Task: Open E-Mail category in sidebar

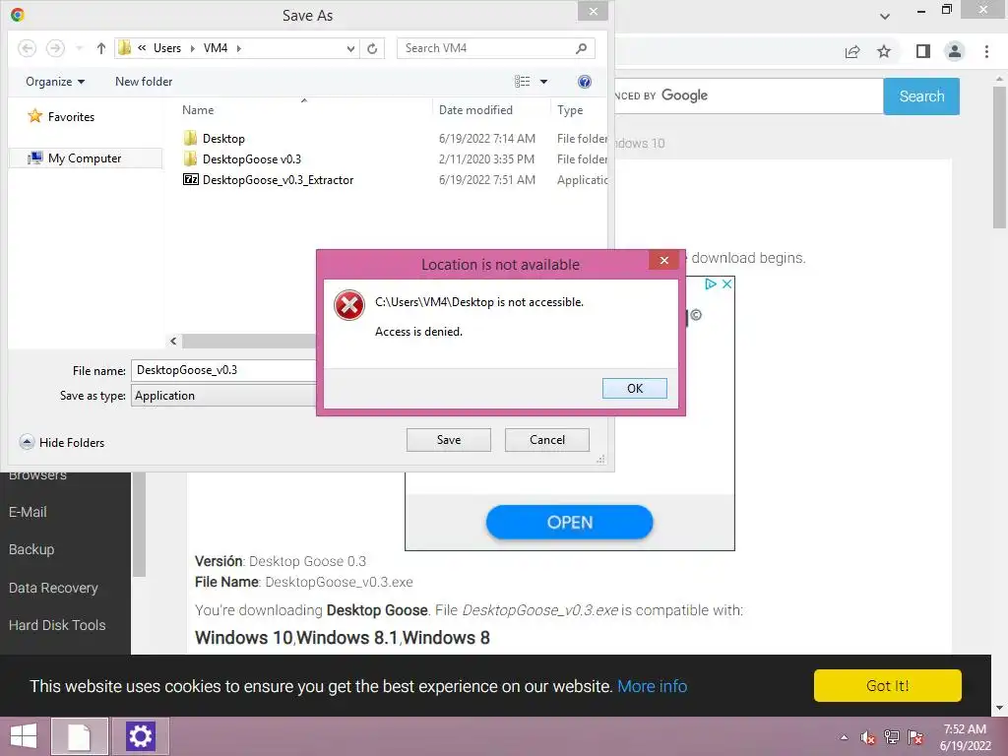Action: [x=28, y=512]
